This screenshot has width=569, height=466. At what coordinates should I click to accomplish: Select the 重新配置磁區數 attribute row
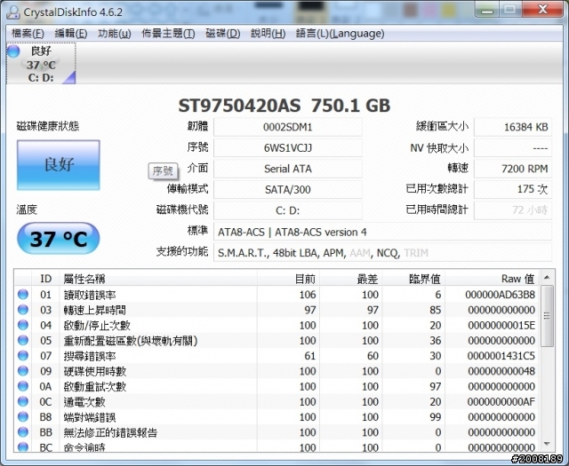pyautogui.click(x=277, y=341)
